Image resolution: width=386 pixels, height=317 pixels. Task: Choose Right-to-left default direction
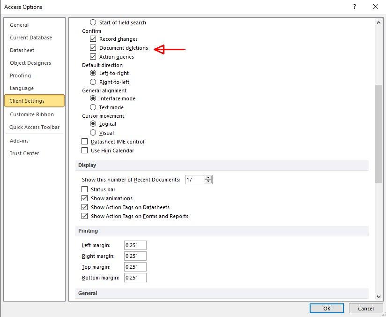(93, 82)
